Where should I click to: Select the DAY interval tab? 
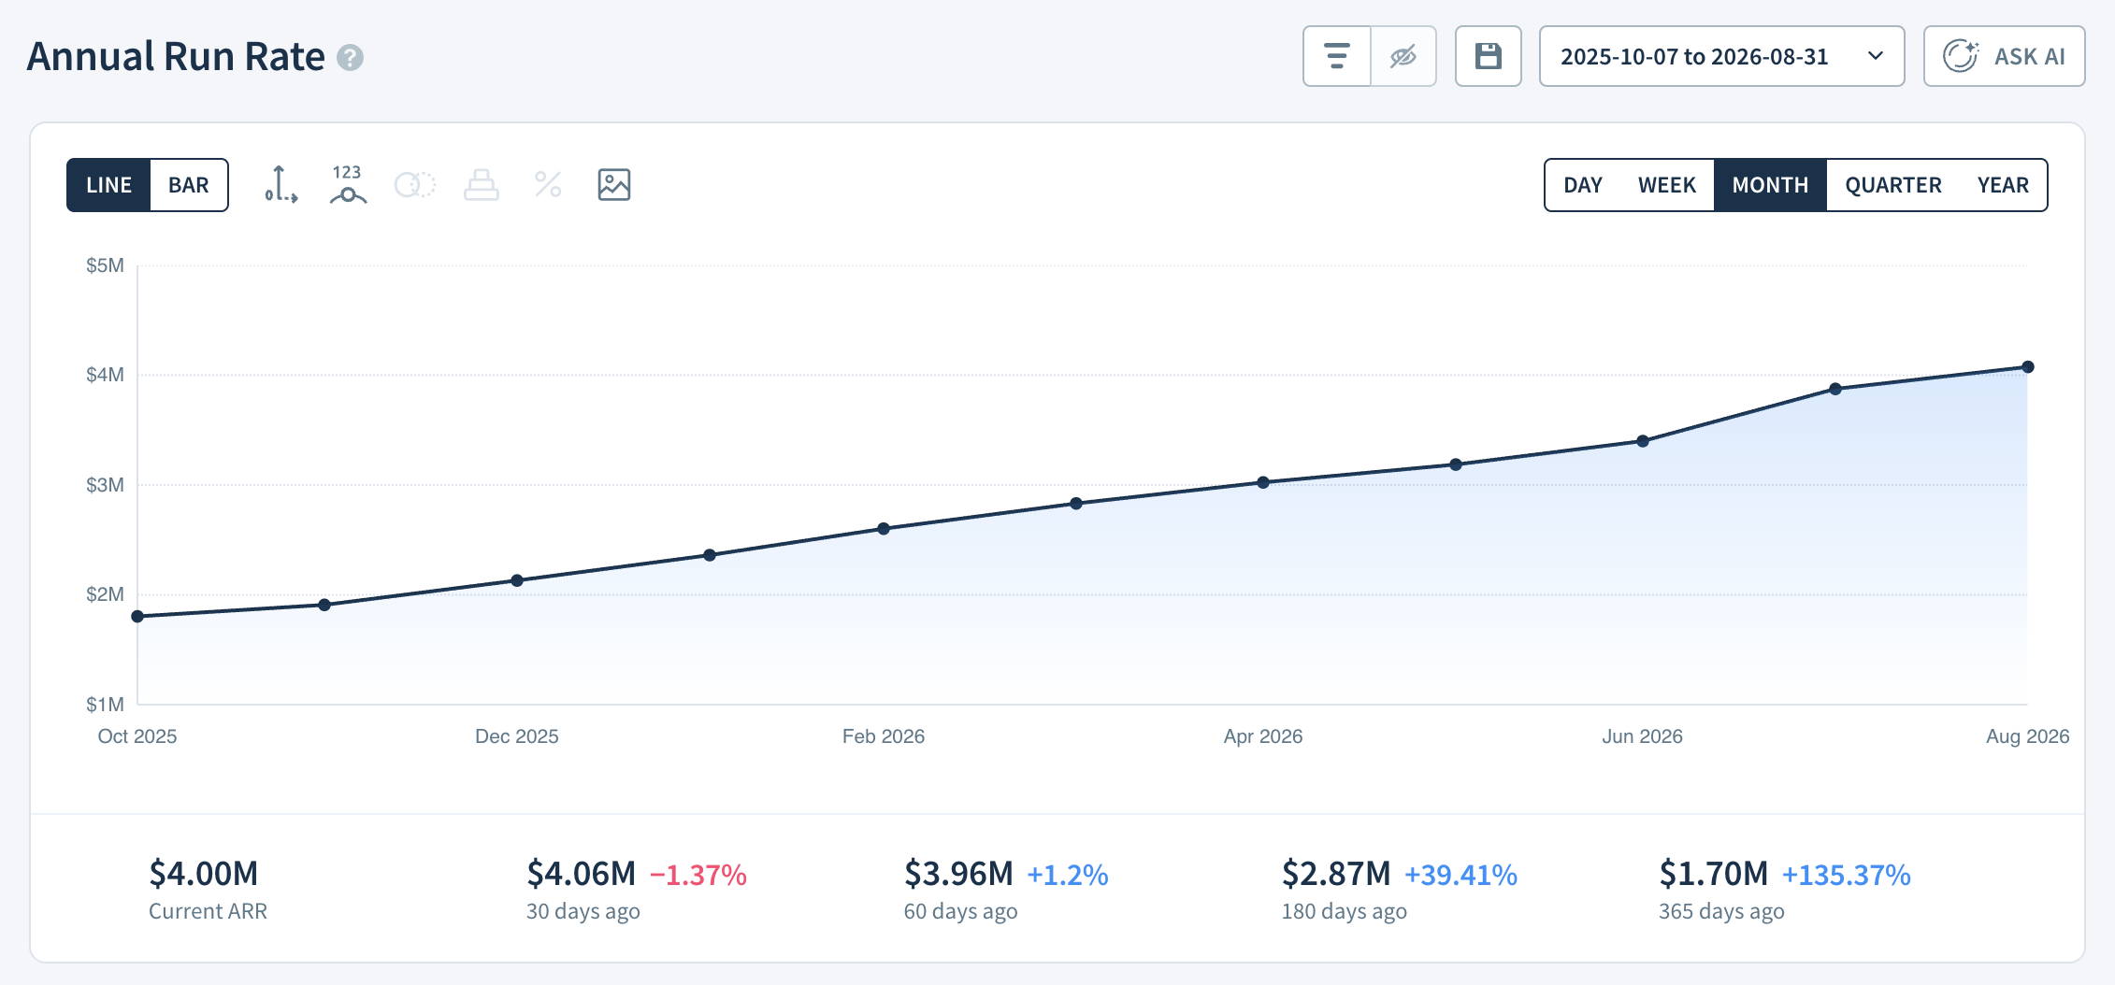pyautogui.click(x=1583, y=185)
